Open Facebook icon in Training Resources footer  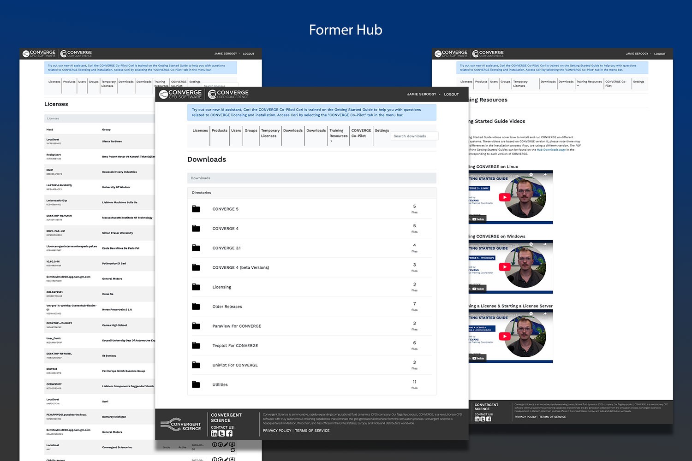[x=489, y=419]
